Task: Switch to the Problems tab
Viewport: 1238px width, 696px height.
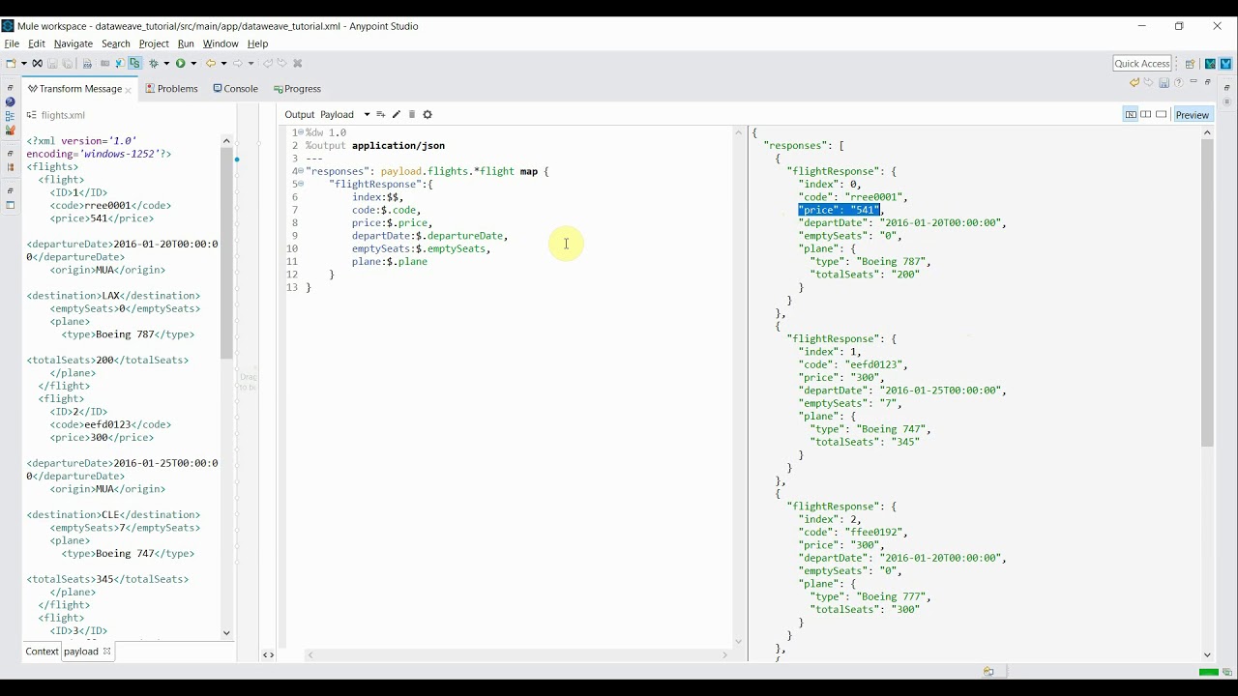Action: pyautogui.click(x=171, y=89)
